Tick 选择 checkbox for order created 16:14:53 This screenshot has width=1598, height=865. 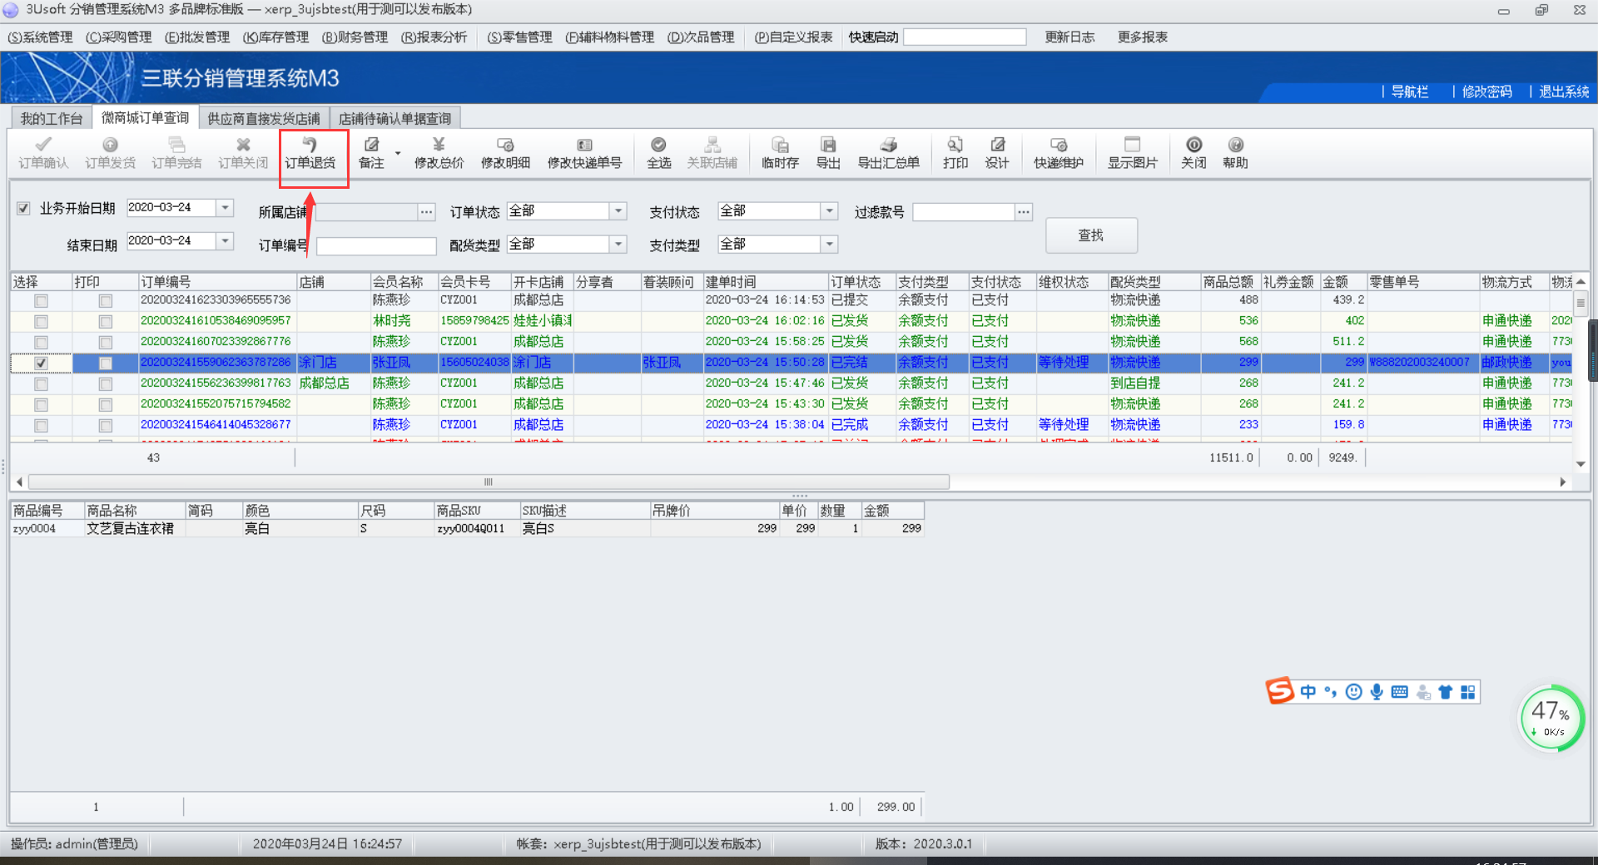pyautogui.click(x=41, y=300)
